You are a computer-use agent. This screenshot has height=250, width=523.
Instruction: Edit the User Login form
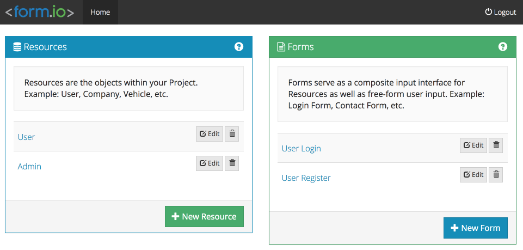coord(473,145)
